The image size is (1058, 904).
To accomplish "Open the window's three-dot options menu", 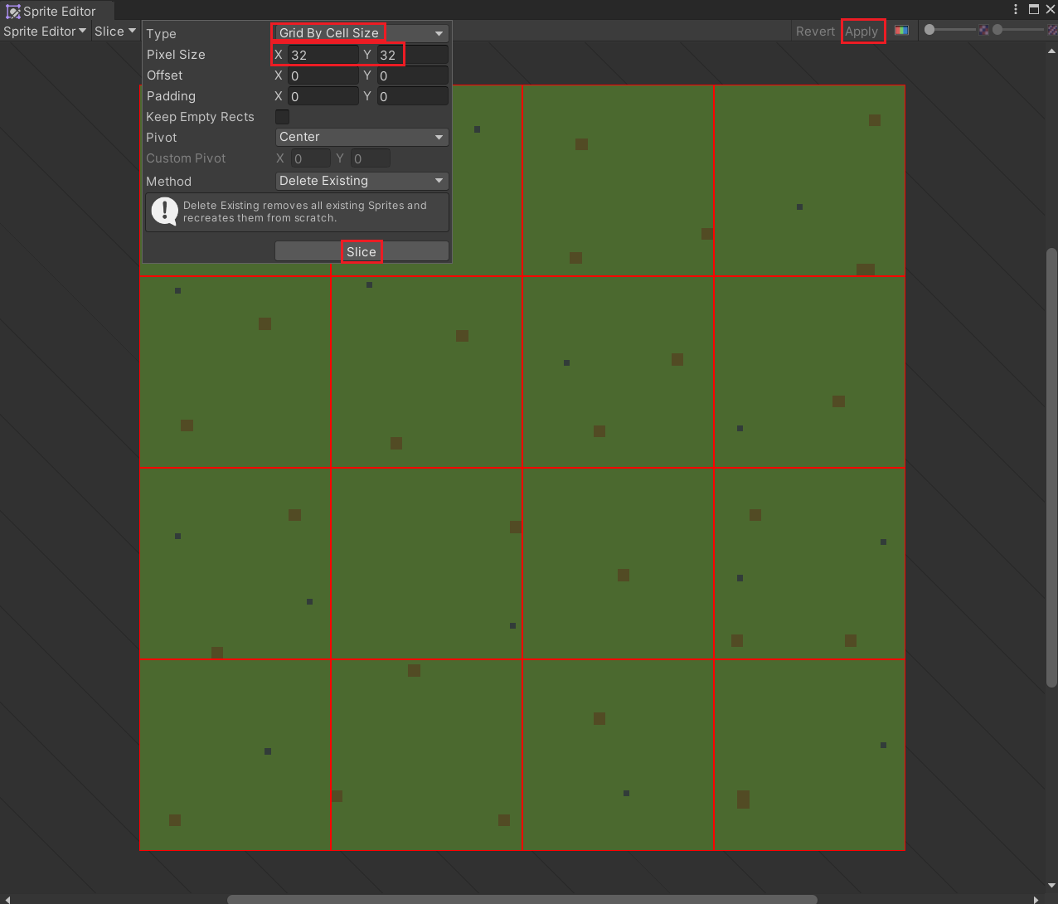I will click(x=1016, y=9).
